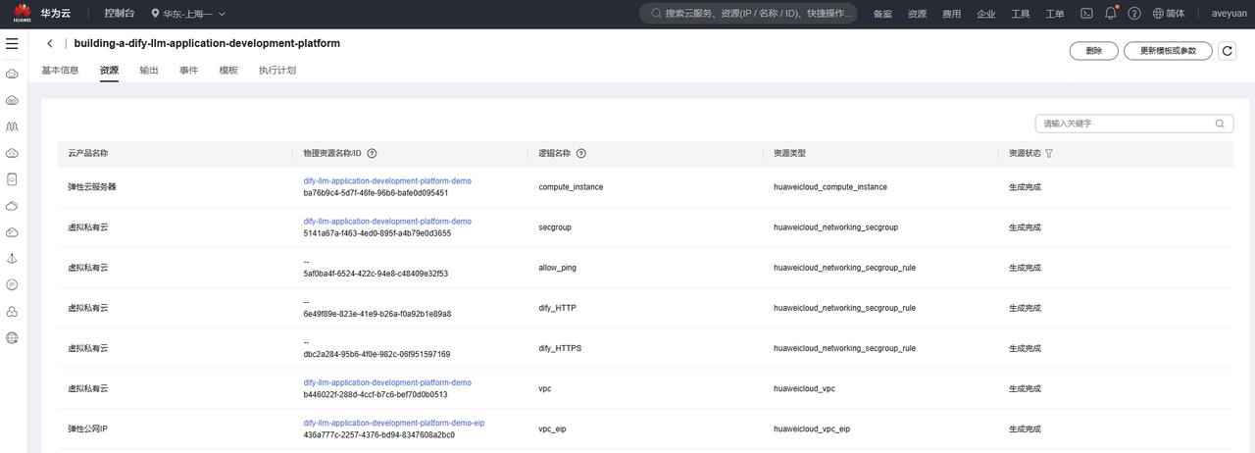This screenshot has height=453, width=1255.
Task: Click the anchor icon in the left sidebar
Action: pos(12,258)
